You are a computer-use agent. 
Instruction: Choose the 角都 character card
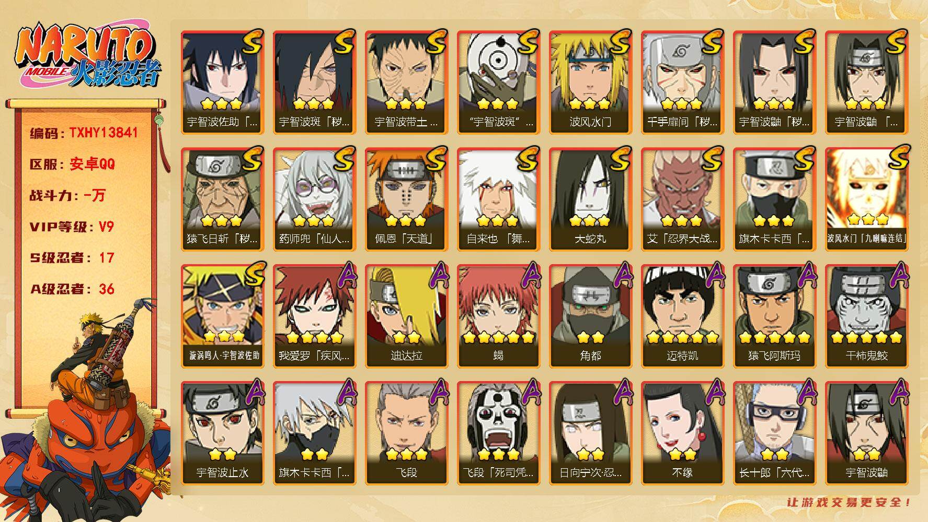tap(590, 316)
